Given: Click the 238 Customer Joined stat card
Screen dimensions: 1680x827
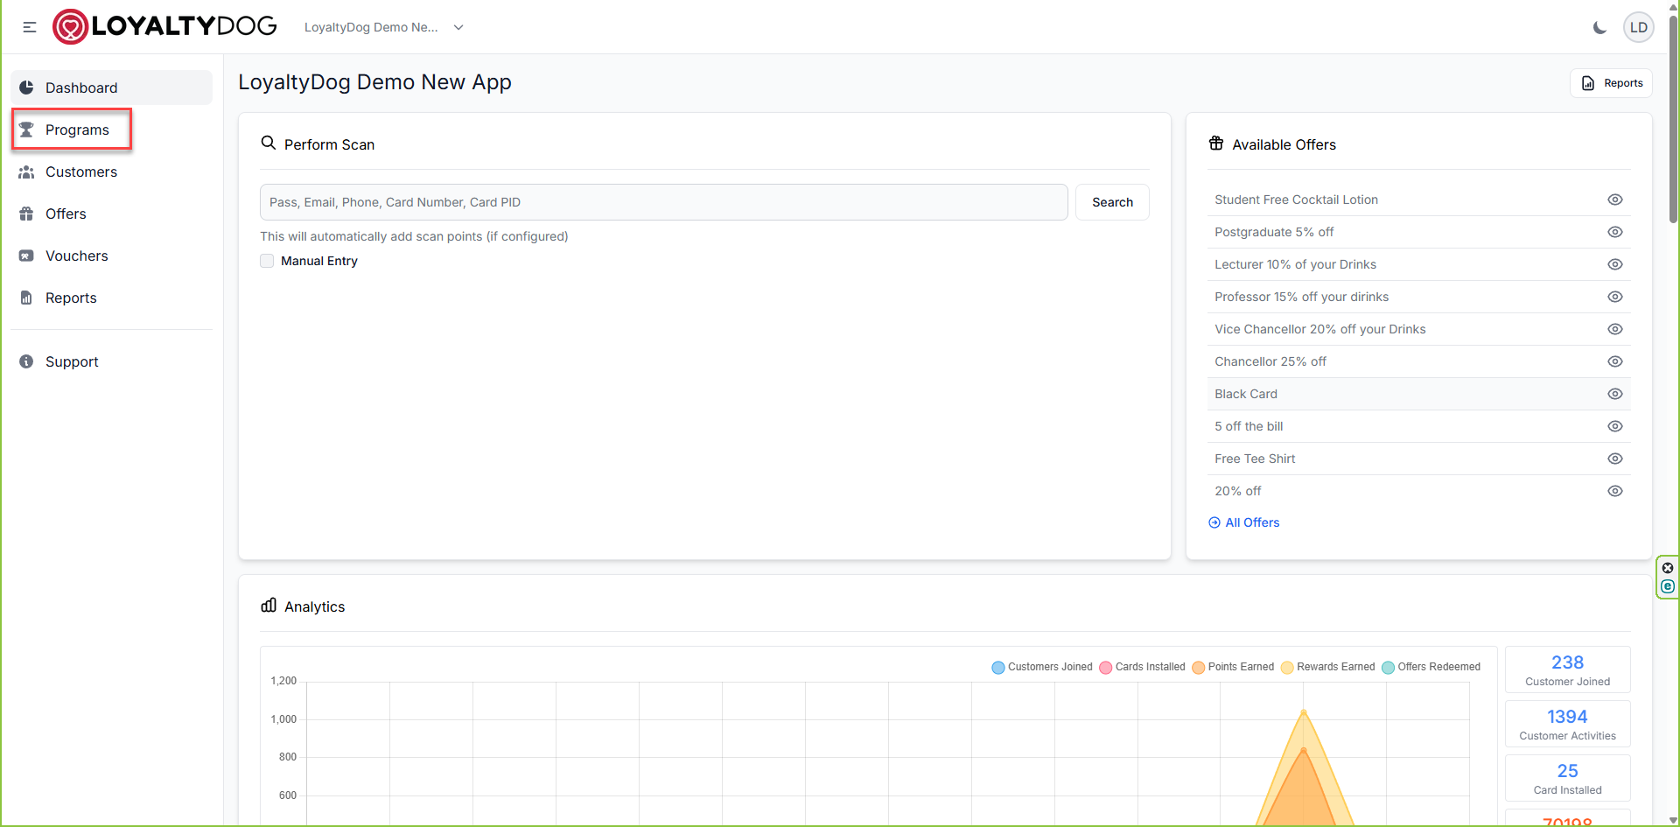Looking at the screenshot, I should 1567,669.
